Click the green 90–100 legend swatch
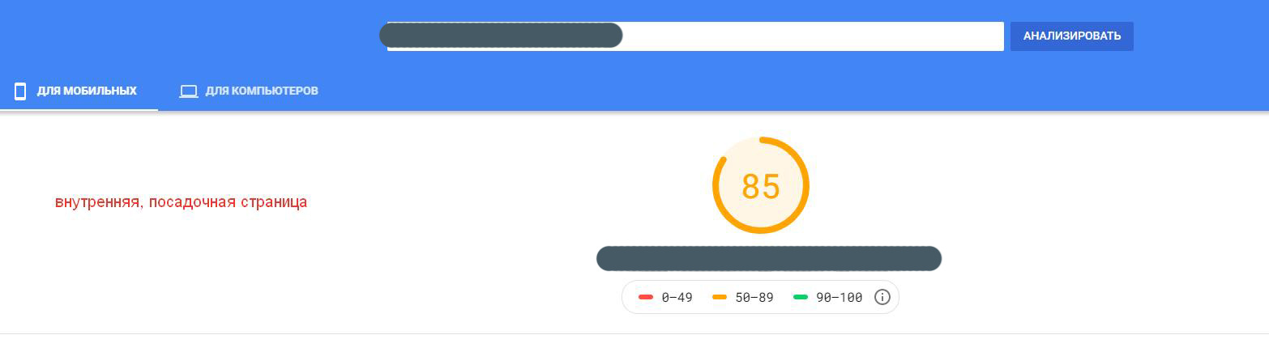Viewport: 1269px width, 352px height. [801, 298]
